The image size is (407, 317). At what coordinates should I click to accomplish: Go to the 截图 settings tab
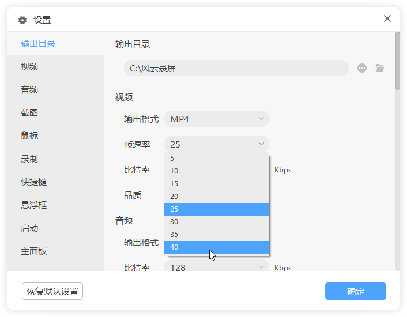click(x=29, y=113)
